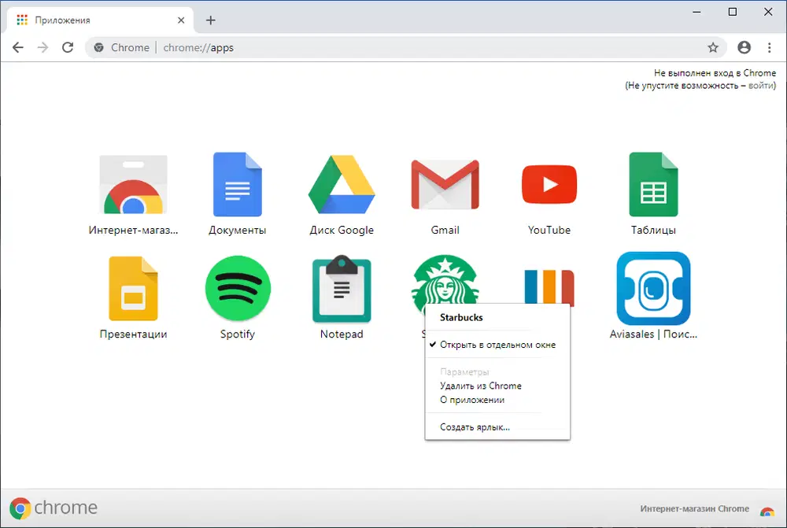
Task: Launch the Spotify app icon
Action: (x=238, y=288)
